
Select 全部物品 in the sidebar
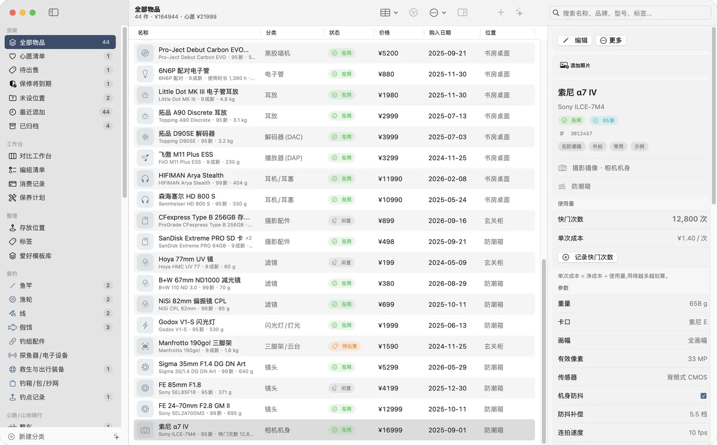[x=60, y=42]
